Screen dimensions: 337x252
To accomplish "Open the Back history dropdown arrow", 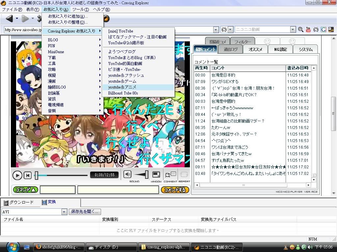I will [17, 19].
